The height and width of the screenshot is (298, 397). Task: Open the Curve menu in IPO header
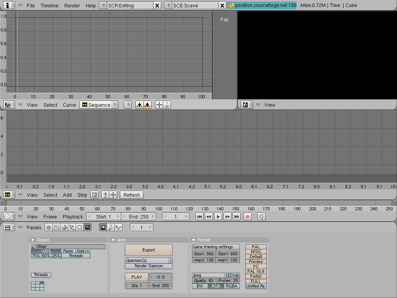pos(69,105)
